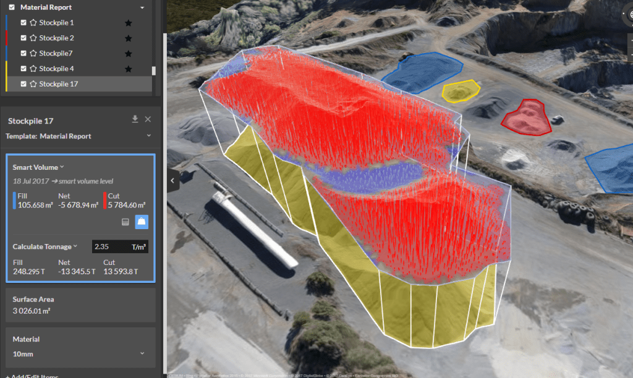Uncheck the Stockpile 17 checkbox
This screenshot has width=633, height=378.
tap(23, 84)
